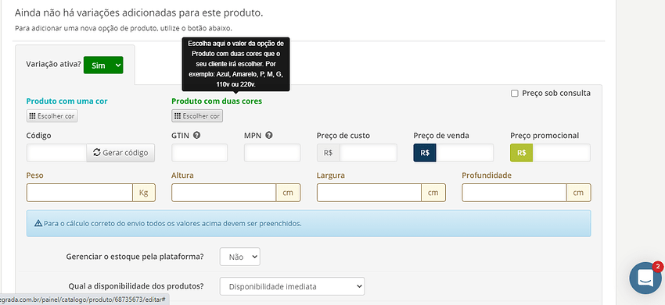Viewport: 665px width, 305px height.
Task: Click the warning triangle in the blue alert
Action: [x=38, y=223]
